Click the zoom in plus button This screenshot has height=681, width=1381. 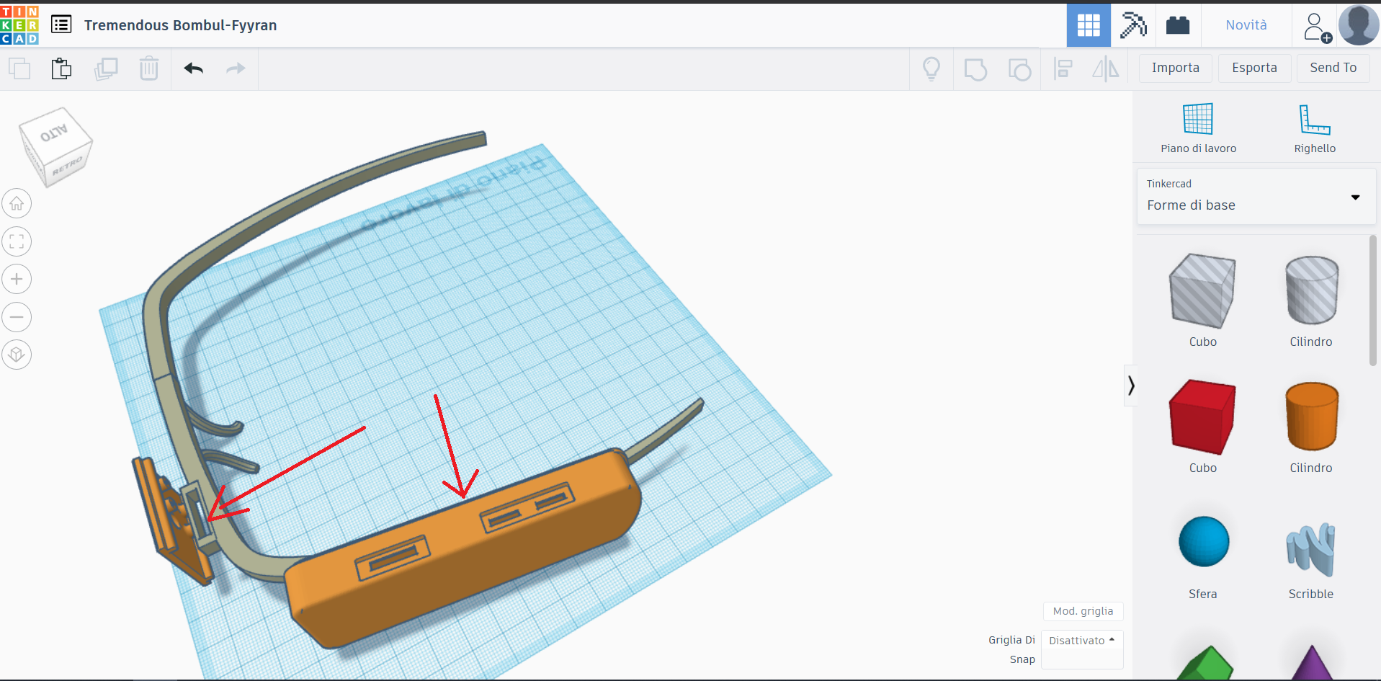17,279
